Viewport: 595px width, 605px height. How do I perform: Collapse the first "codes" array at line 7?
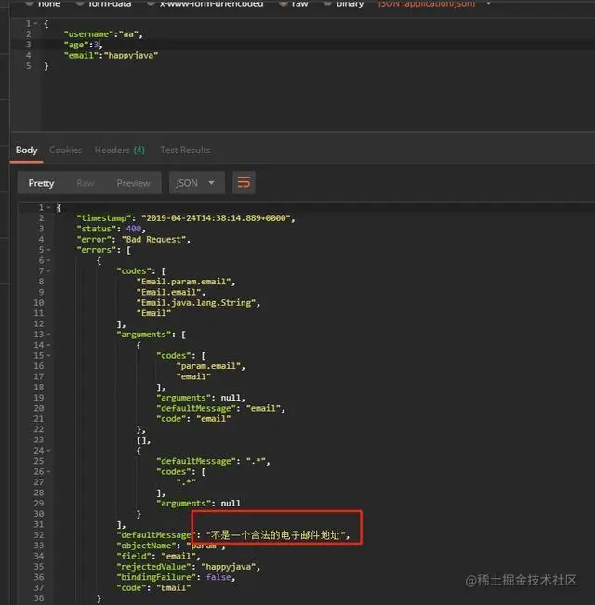(x=49, y=271)
